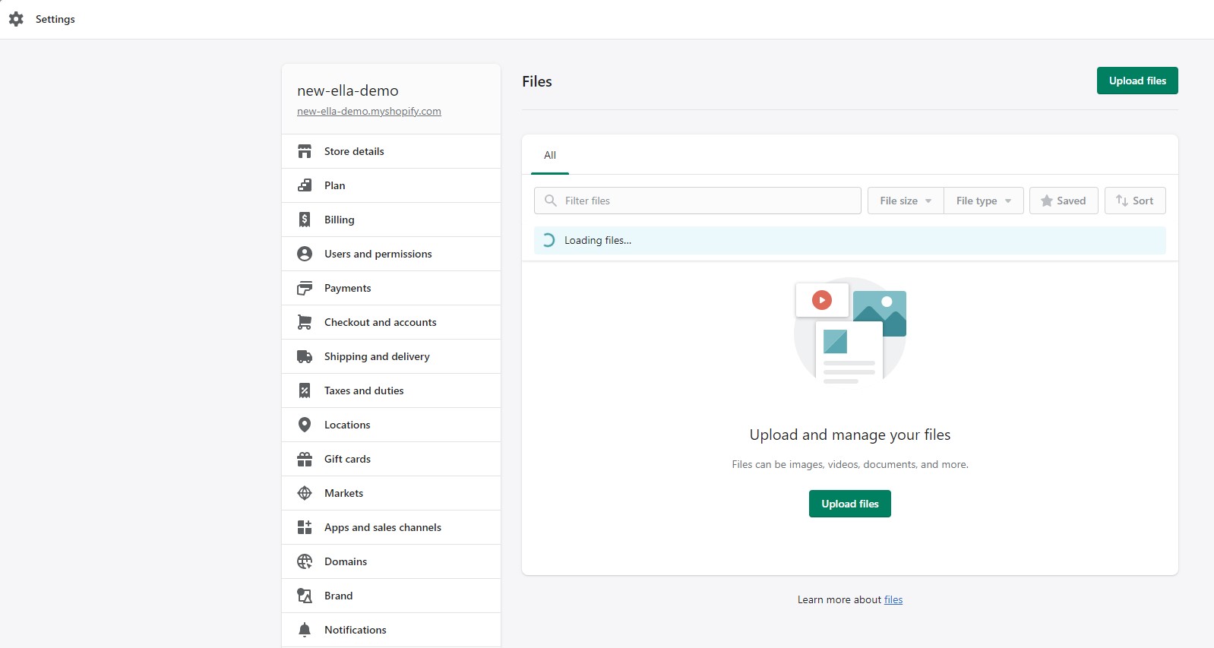Click the Store details storefront icon
Image resolution: width=1214 pixels, height=648 pixels.
(305, 151)
